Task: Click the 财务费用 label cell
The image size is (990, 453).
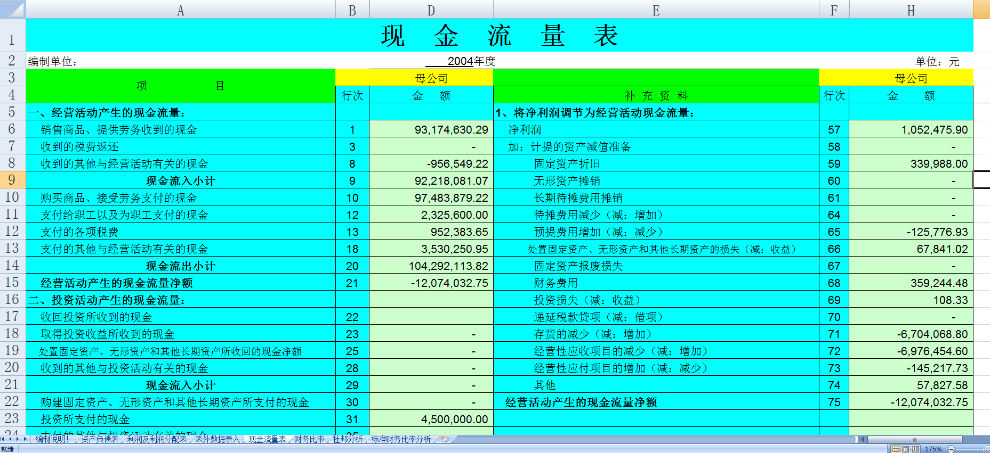Action: pos(656,283)
